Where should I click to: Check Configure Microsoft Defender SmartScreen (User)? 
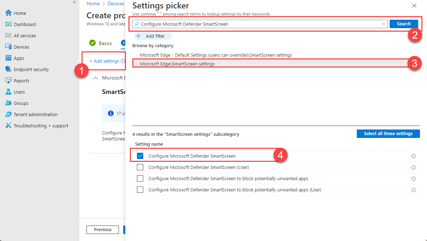(140, 167)
